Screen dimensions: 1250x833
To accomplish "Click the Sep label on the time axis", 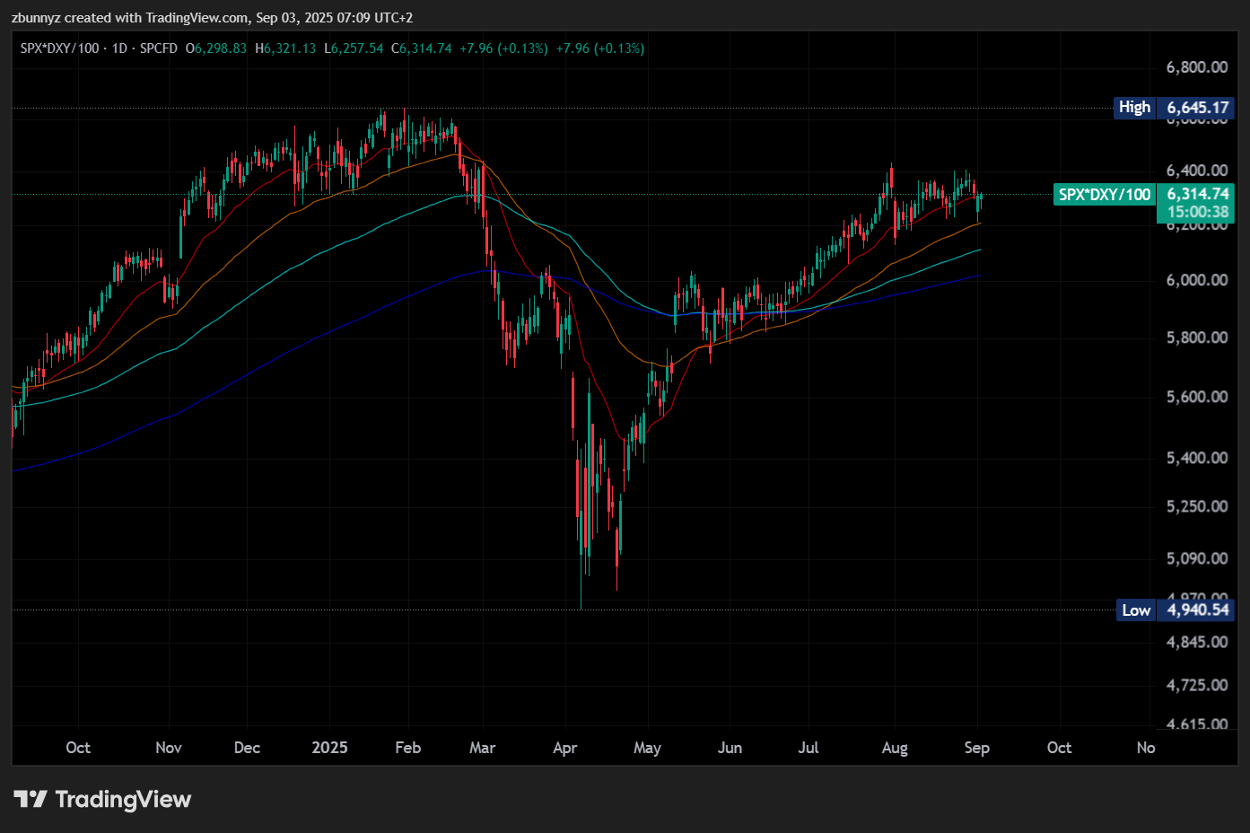I will tap(977, 748).
